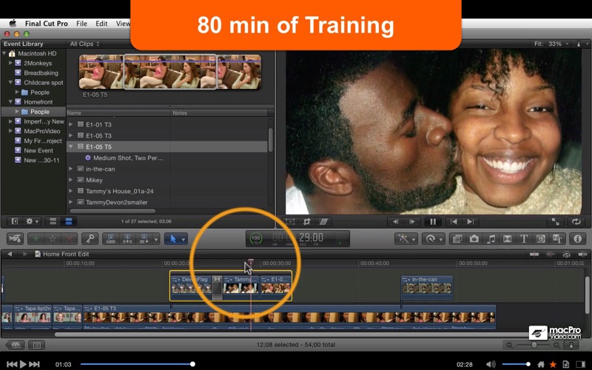
Task: Click the Unrate clip hollow star icon
Action: point(53,238)
